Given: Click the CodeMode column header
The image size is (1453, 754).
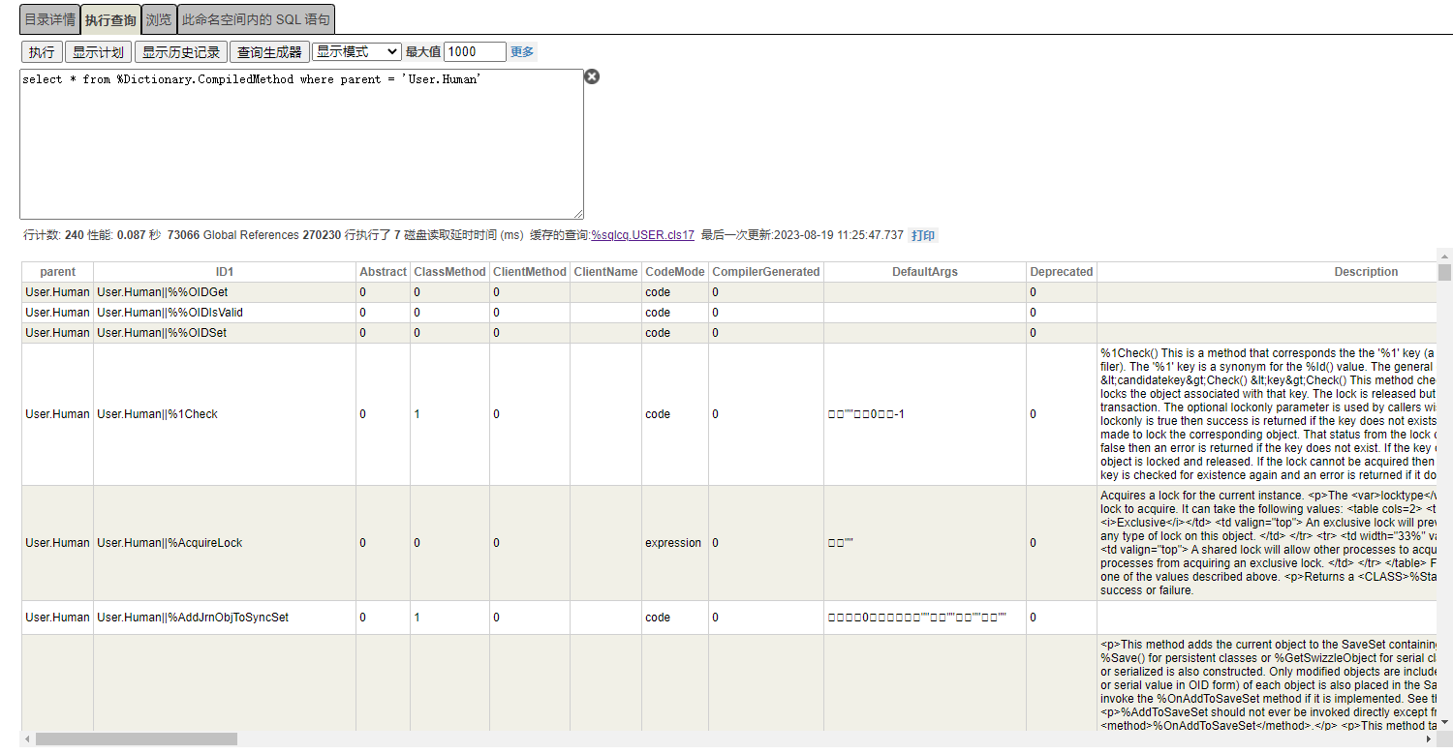Looking at the screenshot, I should 675,272.
